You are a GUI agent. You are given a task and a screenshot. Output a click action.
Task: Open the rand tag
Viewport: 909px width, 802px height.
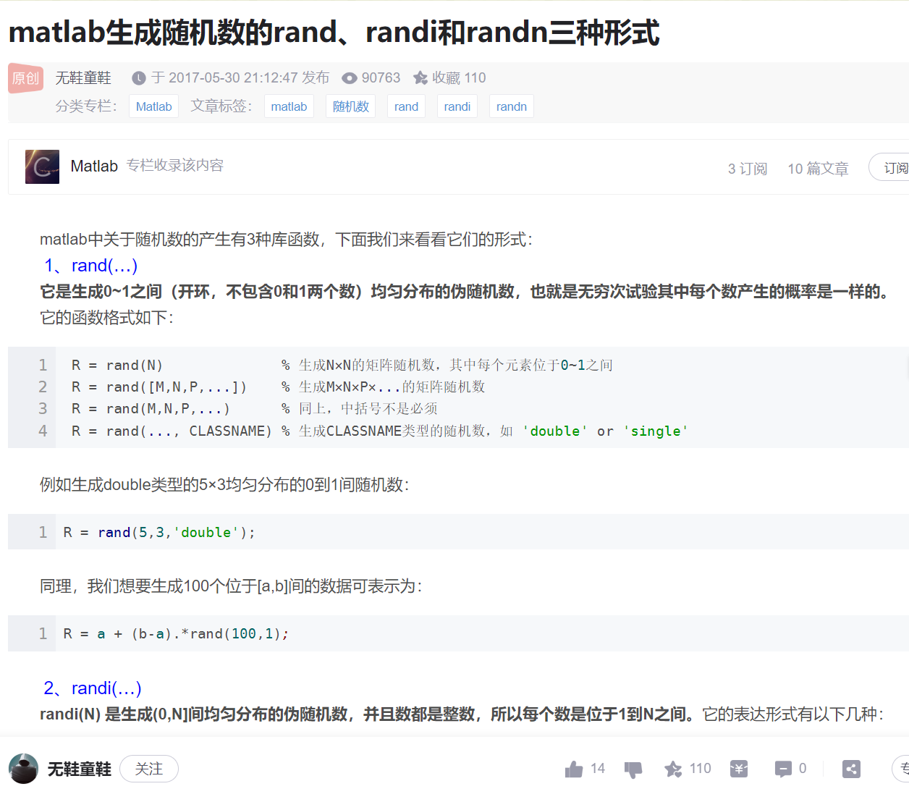[406, 106]
